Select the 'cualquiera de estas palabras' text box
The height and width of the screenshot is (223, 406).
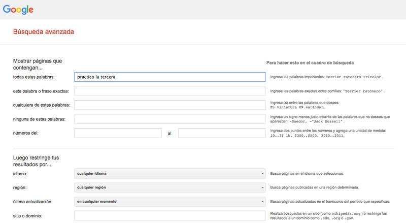[x=170, y=105]
